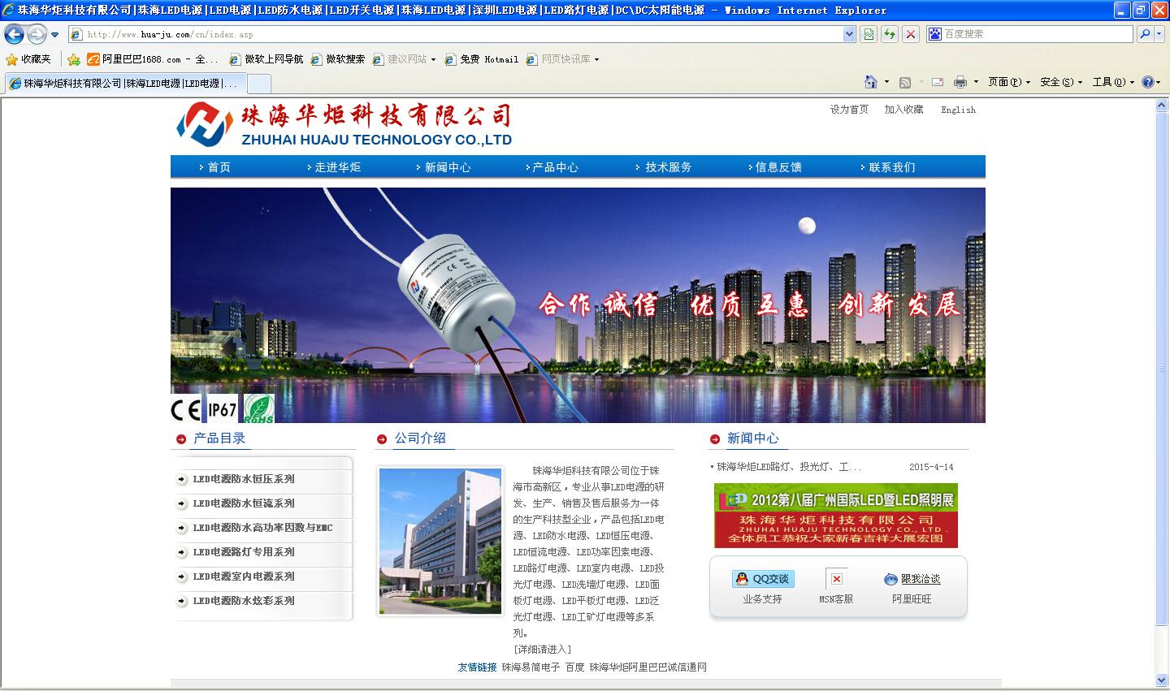Open the recent pages dropdown arrow
This screenshot has height=691, width=1170.
click(x=55, y=35)
